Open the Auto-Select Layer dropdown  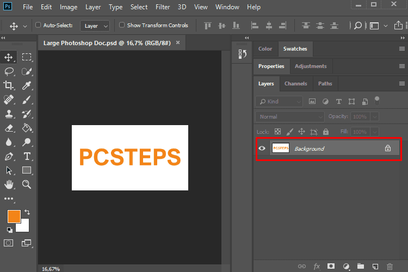[x=95, y=26]
